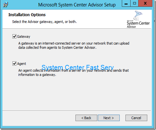The height and width of the screenshot is (130, 156).
Task: Click 'Select the Advisor gateway, agent, or both.'
Action: click(x=44, y=22)
